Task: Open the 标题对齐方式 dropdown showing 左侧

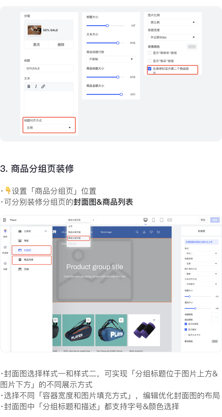Action: tap(49, 128)
